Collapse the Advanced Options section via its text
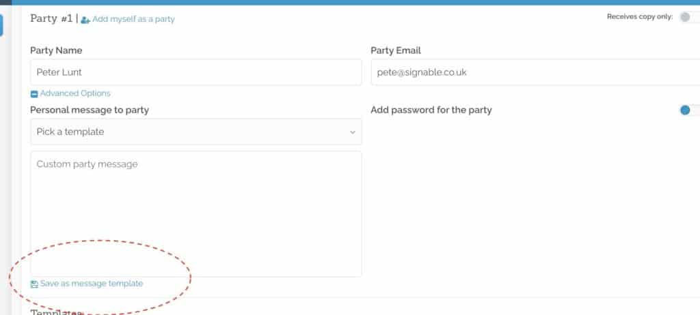The width and height of the screenshot is (700, 315). [75, 93]
